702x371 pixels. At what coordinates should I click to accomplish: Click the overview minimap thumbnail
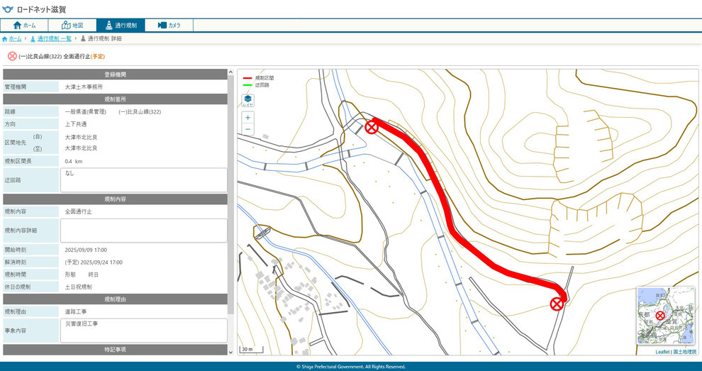(665, 315)
